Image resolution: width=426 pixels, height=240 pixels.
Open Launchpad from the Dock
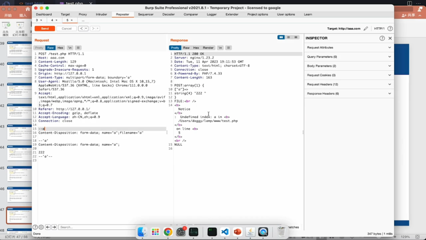point(155,232)
